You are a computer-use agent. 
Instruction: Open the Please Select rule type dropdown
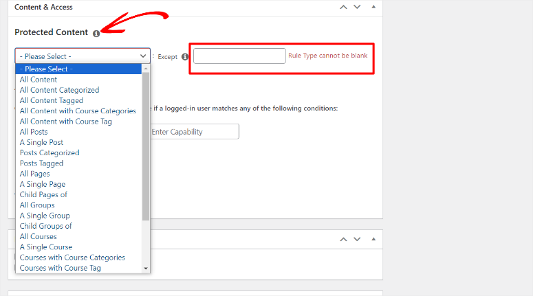(83, 56)
